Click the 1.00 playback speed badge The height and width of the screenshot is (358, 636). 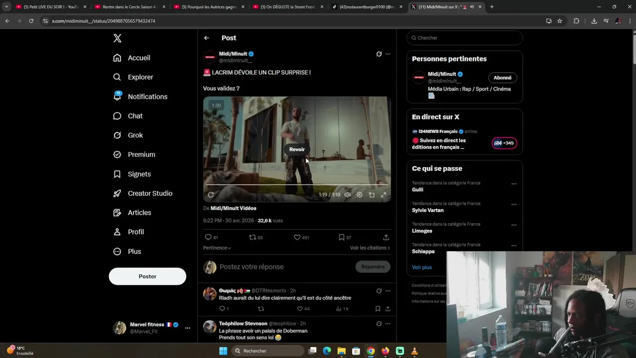click(217, 105)
